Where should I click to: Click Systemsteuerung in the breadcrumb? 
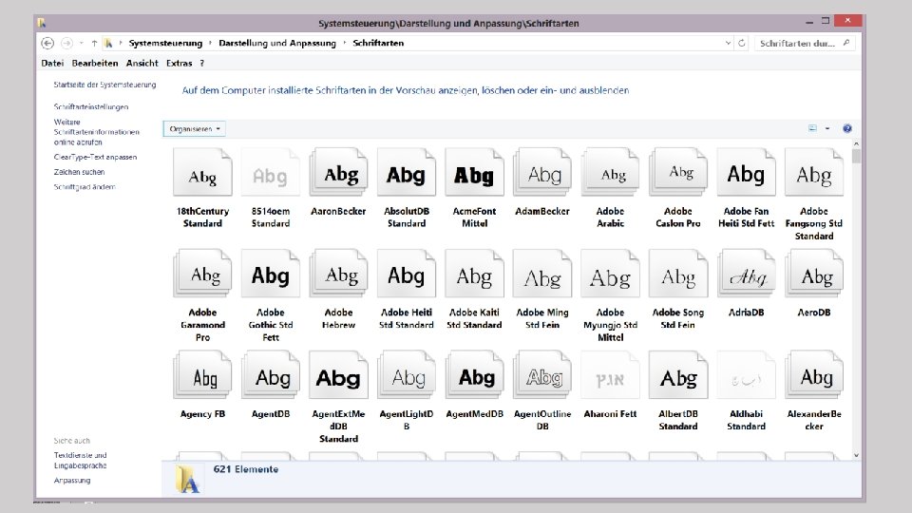coord(165,43)
